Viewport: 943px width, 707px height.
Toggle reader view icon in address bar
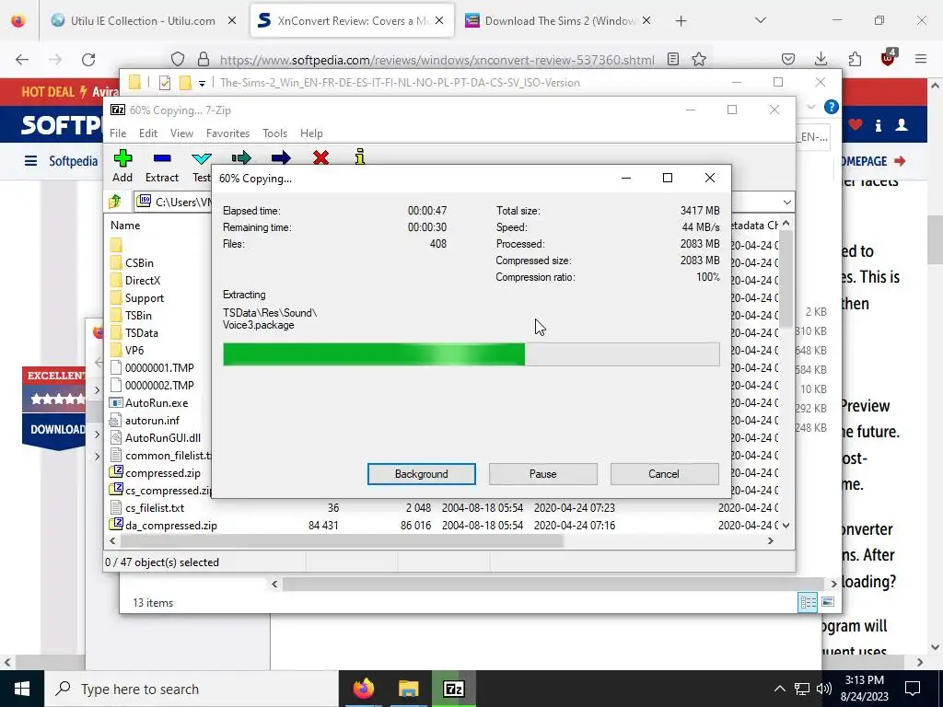(673, 59)
